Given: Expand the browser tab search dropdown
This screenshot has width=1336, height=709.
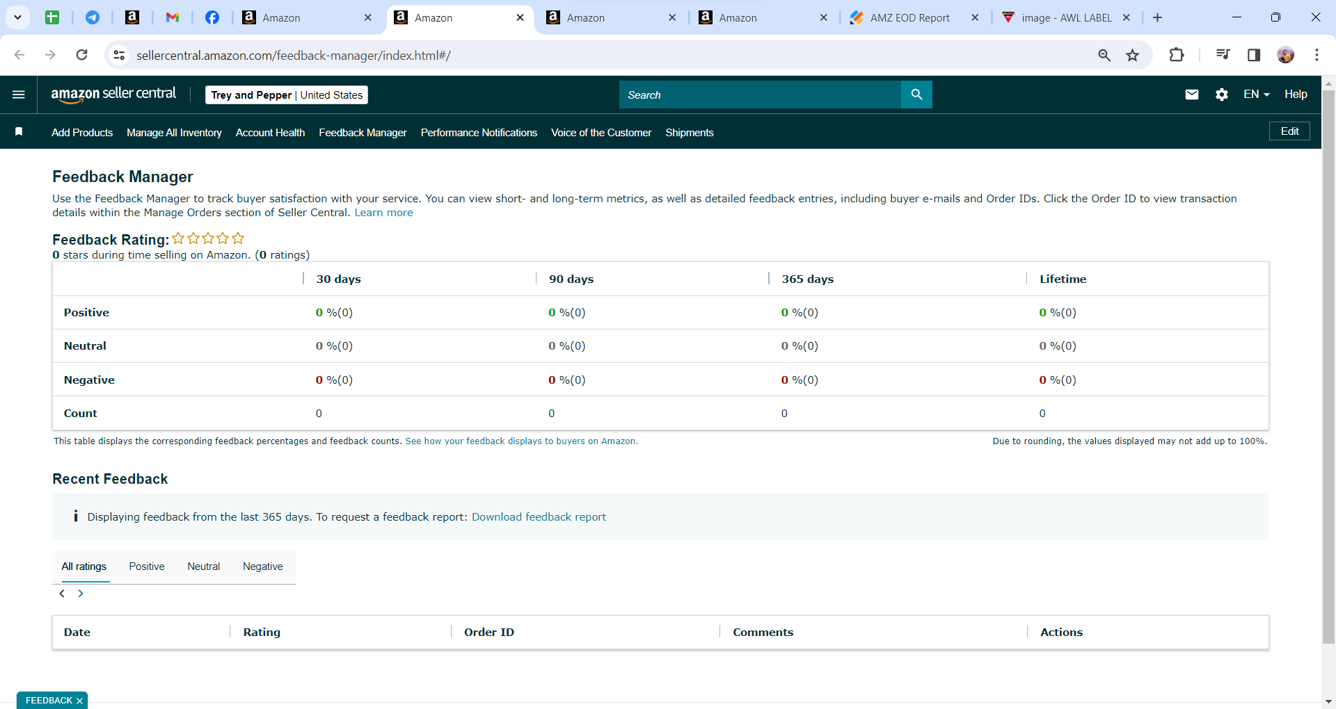Looking at the screenshot, I should 18,17.
